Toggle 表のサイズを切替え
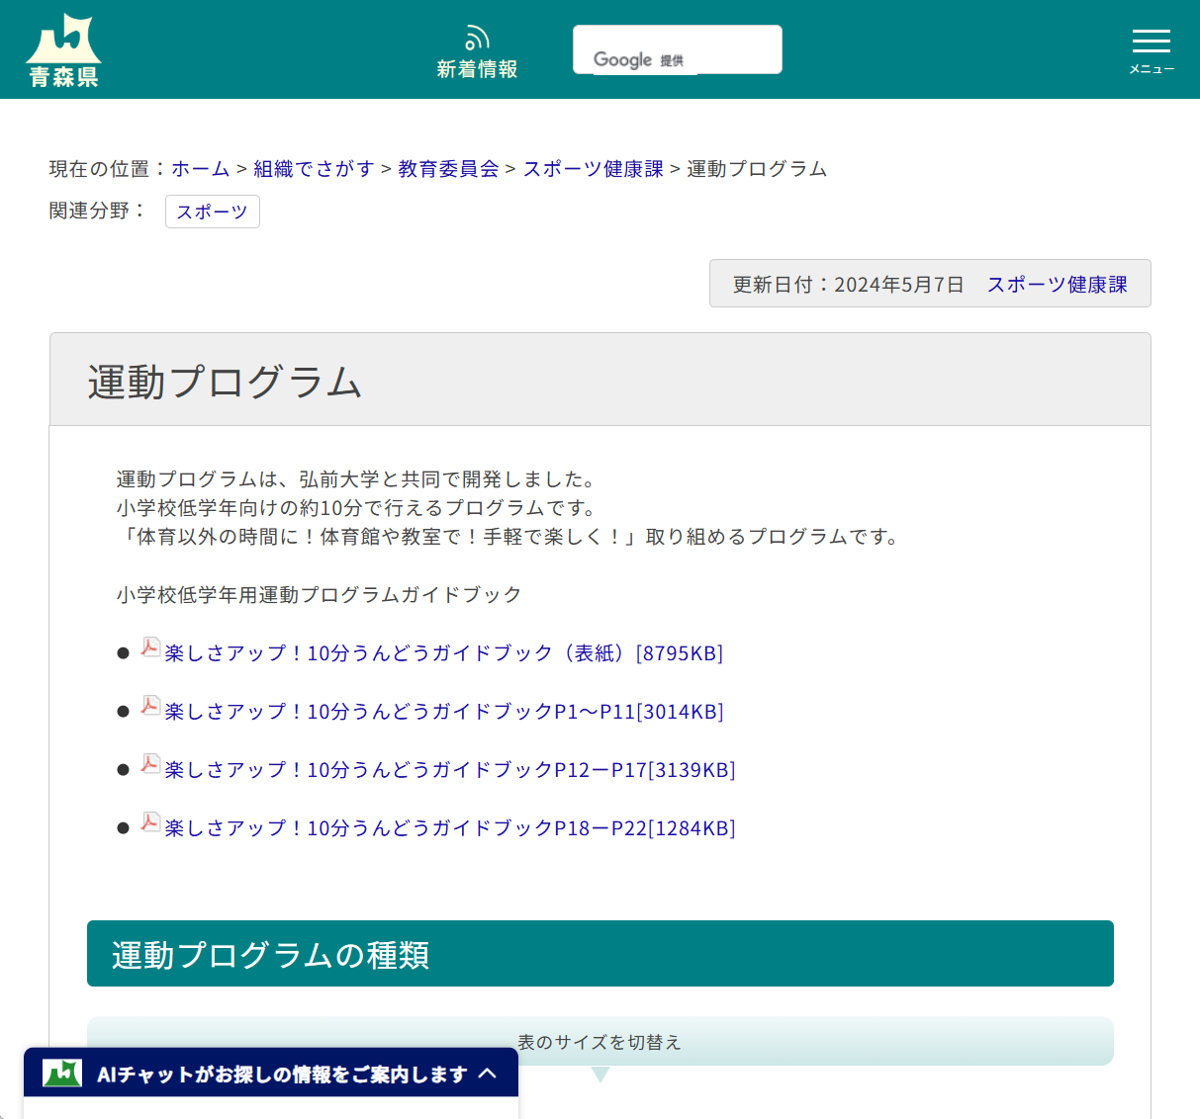Screen dimensions: 1200x1119 coord(600,1041)
